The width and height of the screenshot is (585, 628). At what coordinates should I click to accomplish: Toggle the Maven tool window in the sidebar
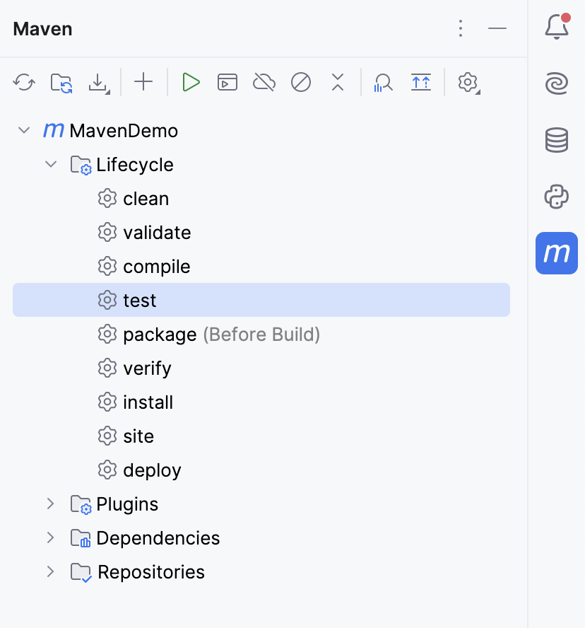point(557,252)
